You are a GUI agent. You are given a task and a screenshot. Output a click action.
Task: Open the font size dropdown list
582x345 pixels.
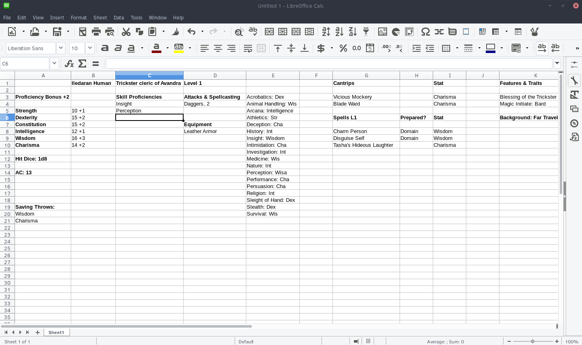(x=90, y=48)
